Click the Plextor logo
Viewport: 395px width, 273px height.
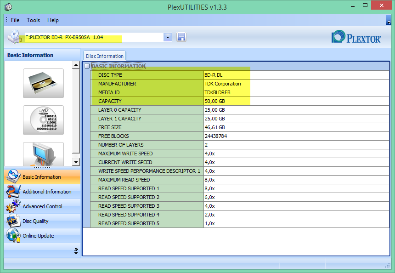tap(356, 37)
